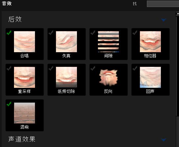Enable the checkmark on 低频切除
179x147 pixels.
click(x=51, y=68)
